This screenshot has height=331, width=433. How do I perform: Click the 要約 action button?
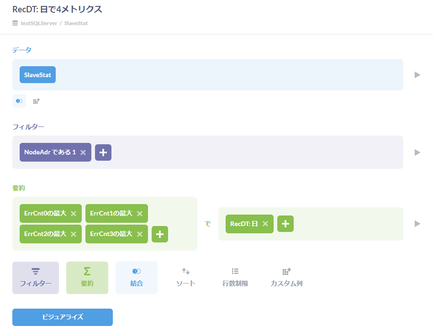tap(87, 278)
